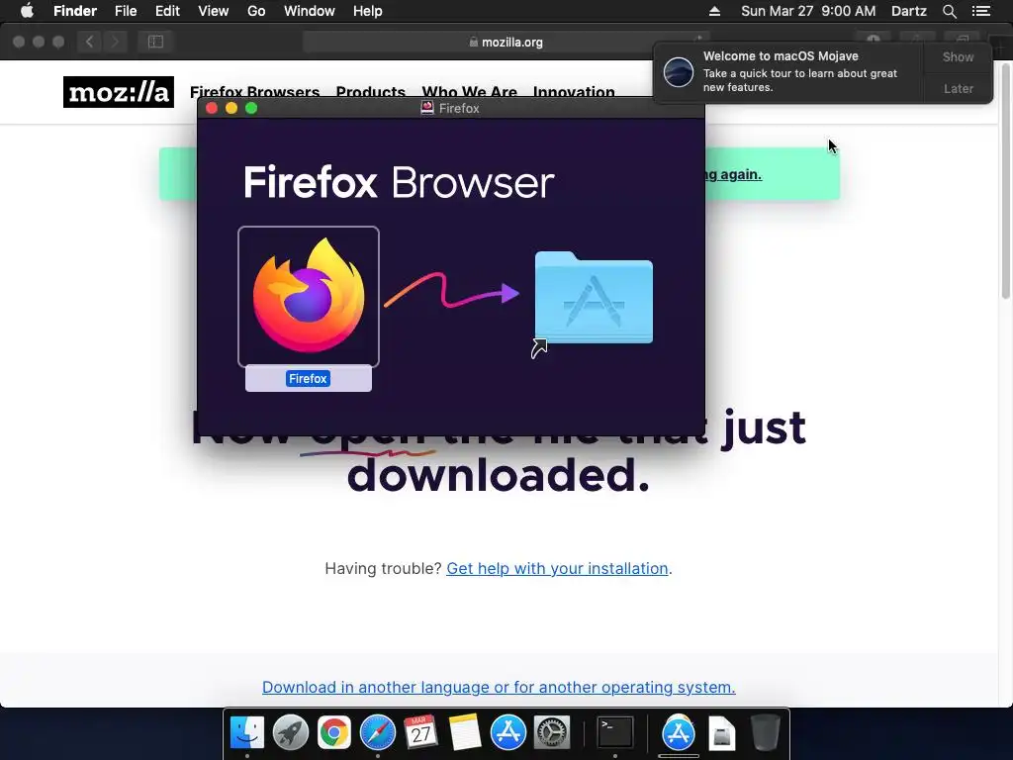Click Get help with your installation link
1013x760 pixels.
557,569
